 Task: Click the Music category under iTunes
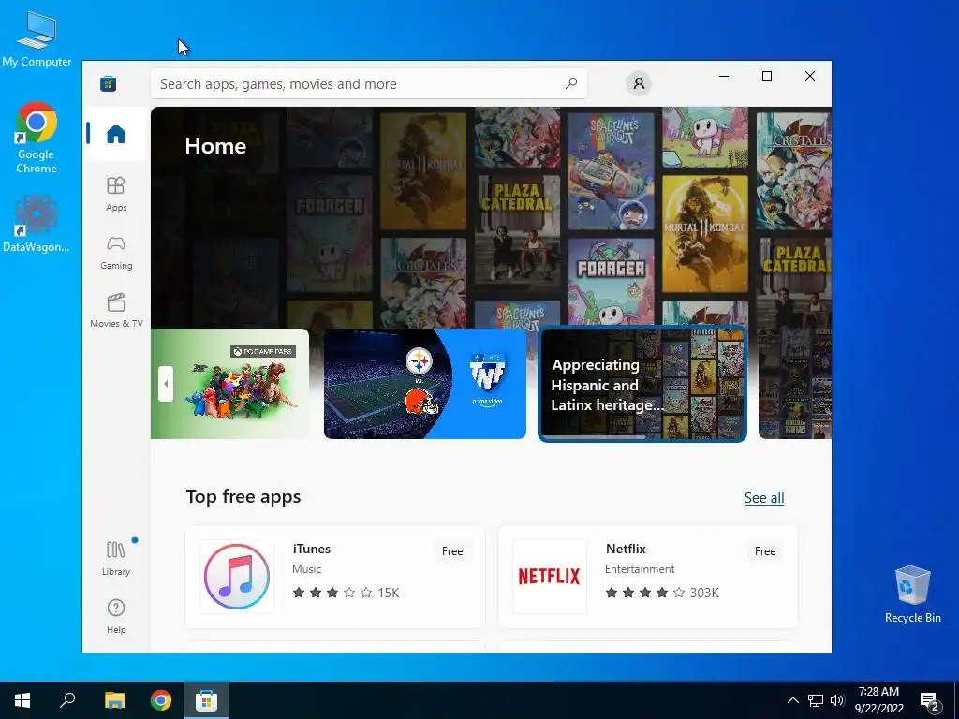[306, 569]
